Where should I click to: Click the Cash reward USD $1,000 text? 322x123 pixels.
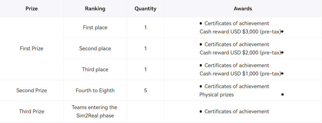coord(240,74)
